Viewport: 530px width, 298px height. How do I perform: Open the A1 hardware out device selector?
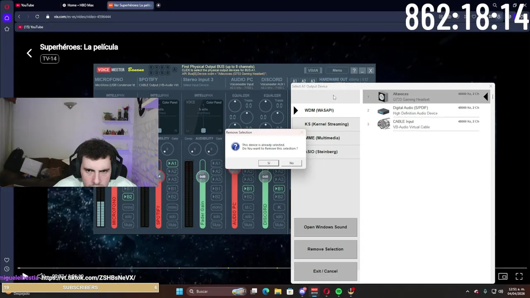click(294, 81)
